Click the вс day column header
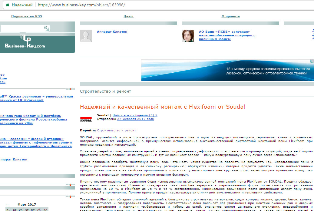 [45, 209]
